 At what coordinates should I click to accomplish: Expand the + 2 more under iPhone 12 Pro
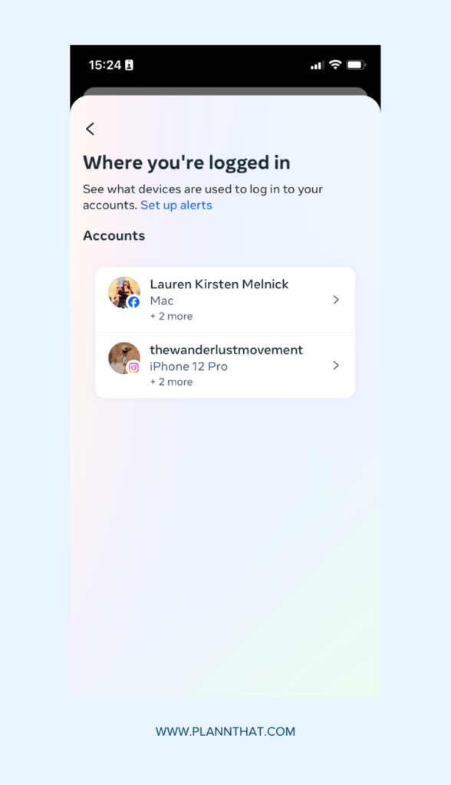(171, 382)
